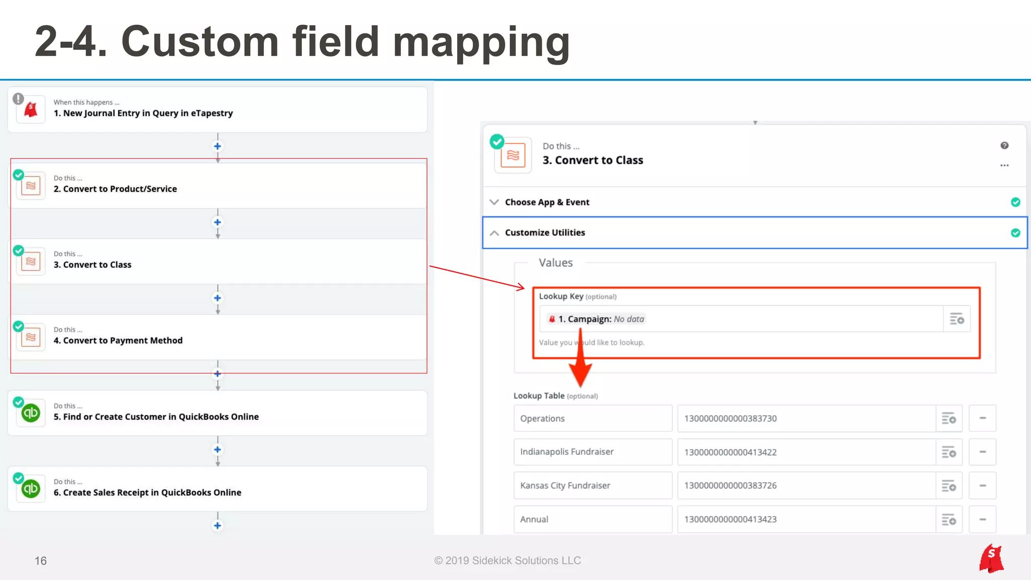Open the three-dot options menu in Convert to Class panel
The width and height of the screenshot is (1031, 580).
[x=1004, y=165]
